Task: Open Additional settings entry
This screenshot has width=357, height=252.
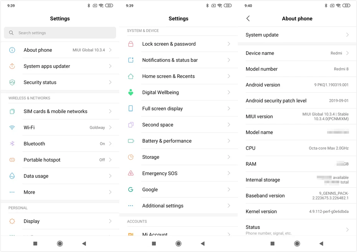Action: coord(179,206)
